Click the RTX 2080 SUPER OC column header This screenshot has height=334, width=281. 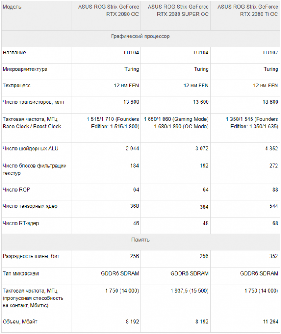coord(175,16)
